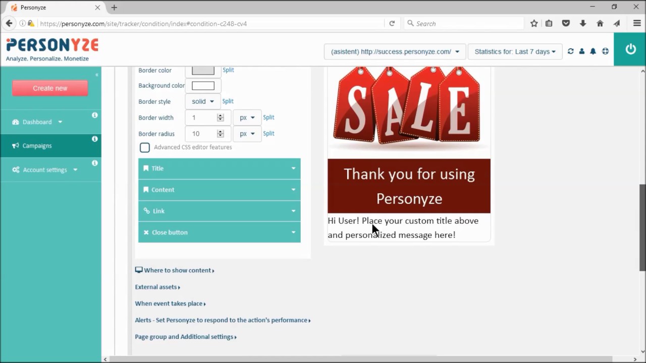
Task: Open the lifebuoy help icon
Action: [x=605, y=51]
